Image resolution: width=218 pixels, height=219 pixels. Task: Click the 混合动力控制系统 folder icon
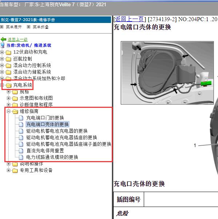[x=8, y=66]
